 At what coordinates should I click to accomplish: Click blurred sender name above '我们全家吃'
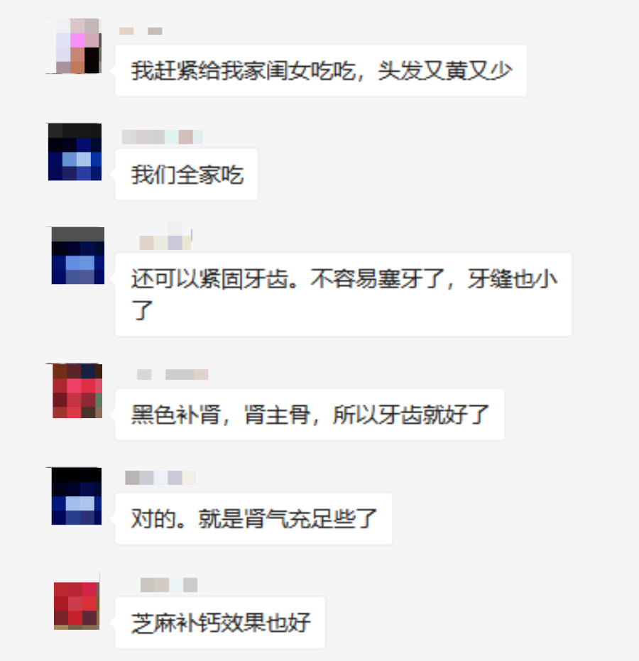point(163,137)
